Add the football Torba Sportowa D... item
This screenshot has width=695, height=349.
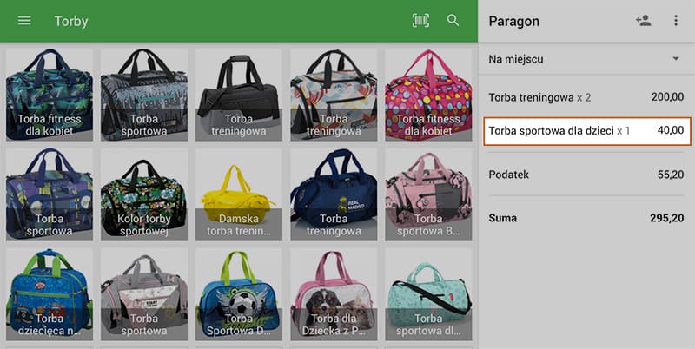pyautogui.click(x=239, y=294)
